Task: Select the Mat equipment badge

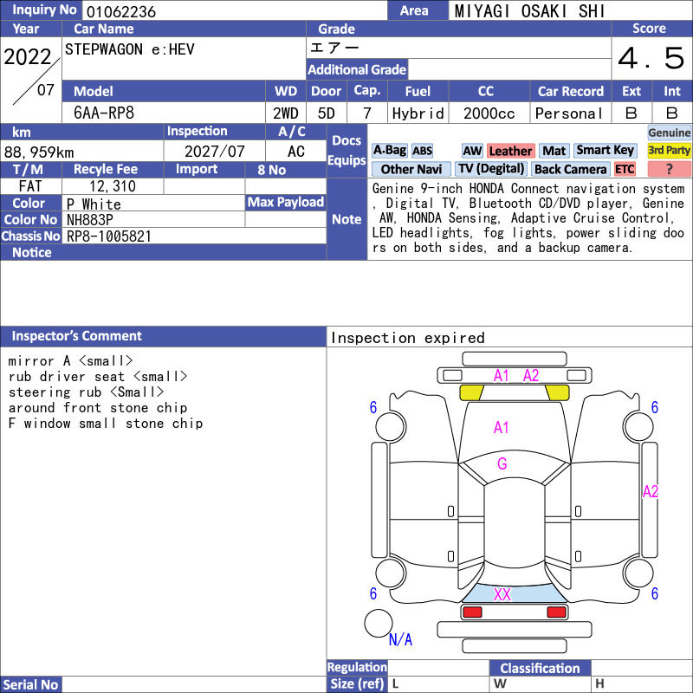Action: click(554, 151)
